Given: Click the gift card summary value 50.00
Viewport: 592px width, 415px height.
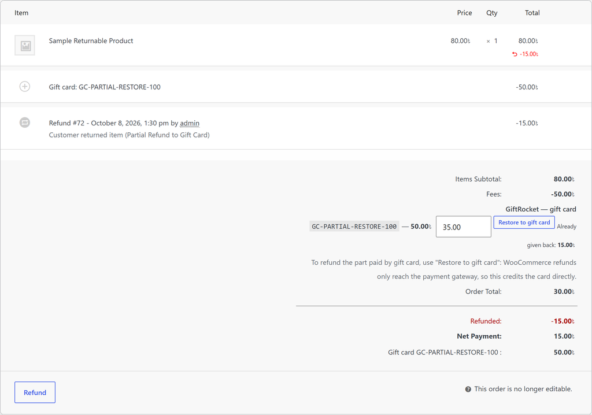Looking at the screenshot, I should pos(564,353).
